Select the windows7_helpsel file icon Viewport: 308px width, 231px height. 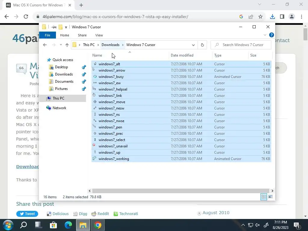pos(94,89)
